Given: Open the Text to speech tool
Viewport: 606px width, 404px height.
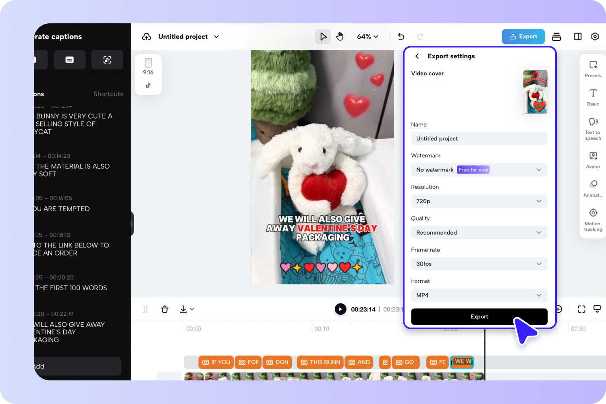Looking at the screenshot, I should [x=593, y=128].
